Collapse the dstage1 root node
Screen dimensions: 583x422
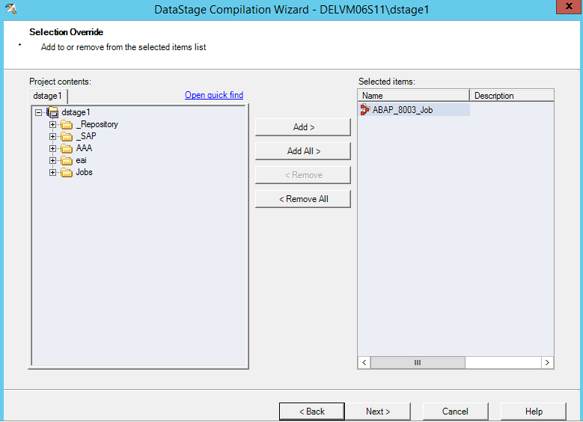(x=38, y=112)
